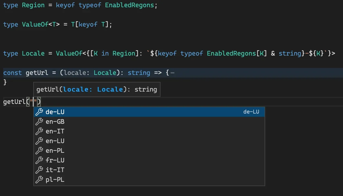Screen dimensions: 343x196
Task: Place cursor between quotes in getUrl call
Action: [x=33, y=102]
